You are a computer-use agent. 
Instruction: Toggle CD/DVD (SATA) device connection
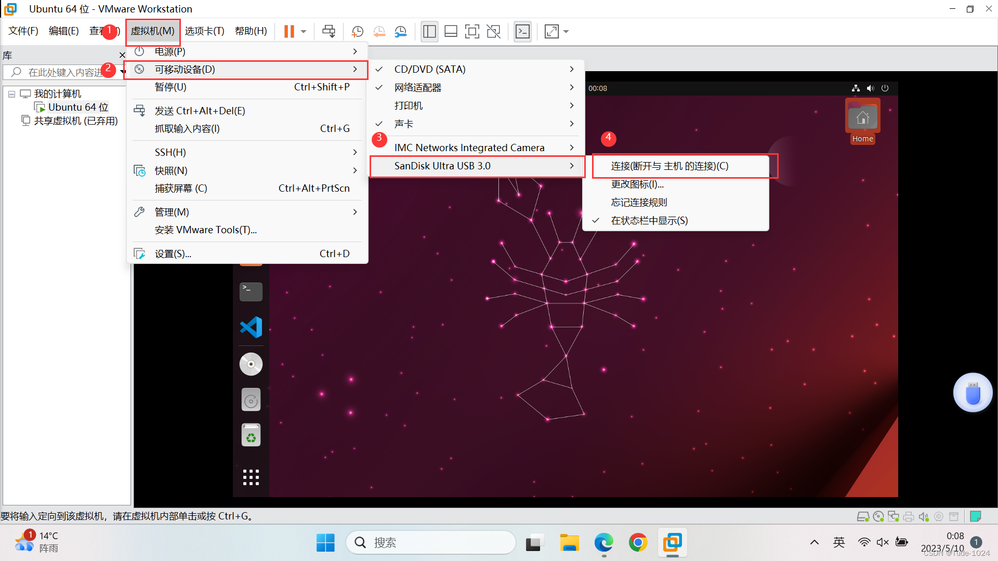[430, 69]
